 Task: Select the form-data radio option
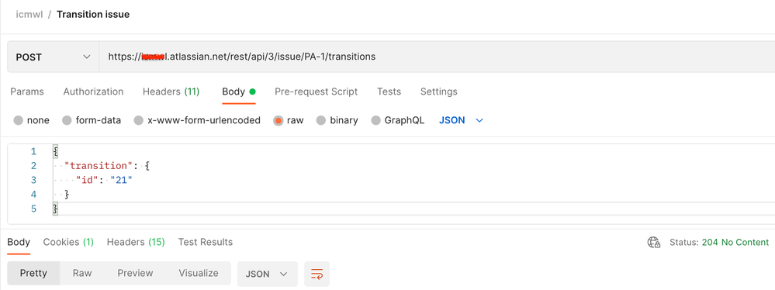pyautogui.click(x=67, y=120)
